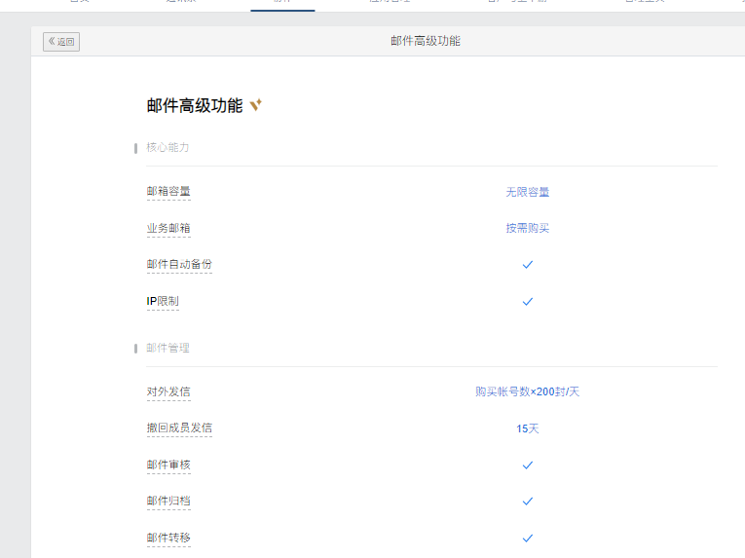Click the checkmark for 邮件自动备份
745x558 pixels.
coord(527,265)
